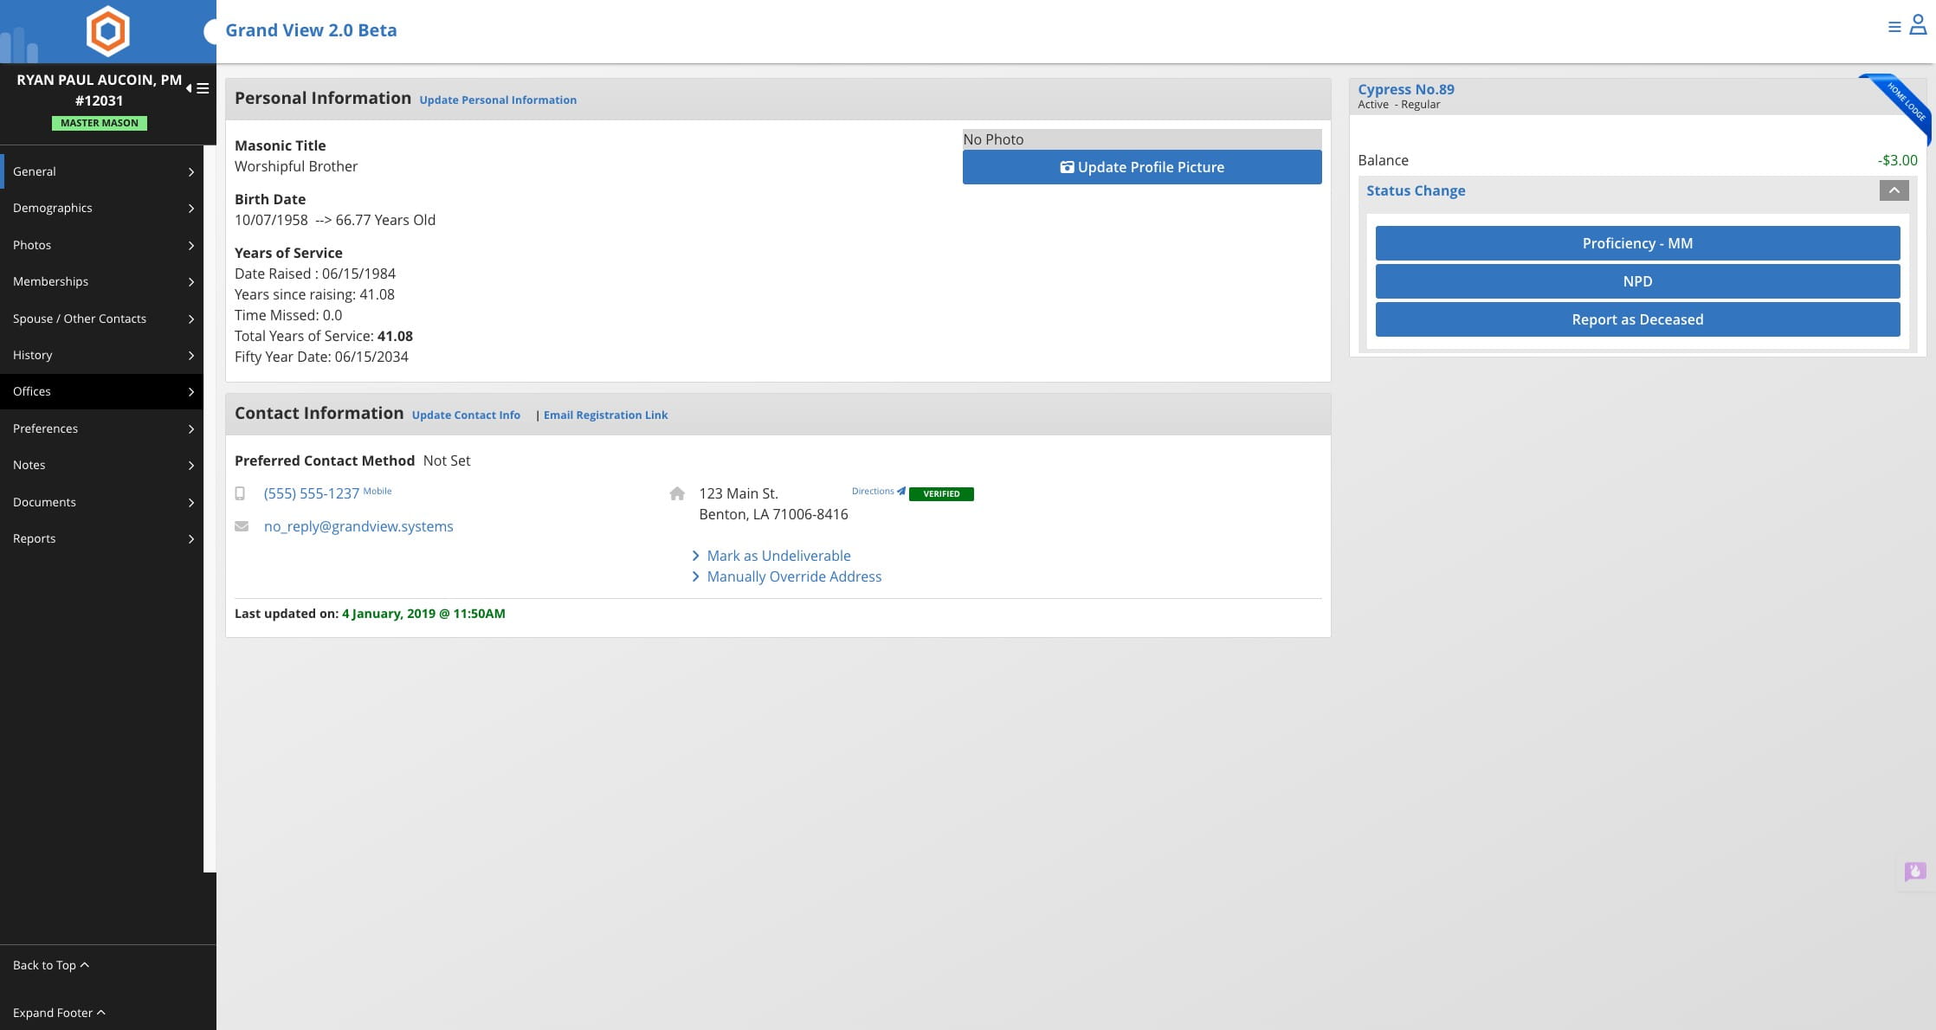
Task: Click the mobile phone icon
Action: (240, 493)
